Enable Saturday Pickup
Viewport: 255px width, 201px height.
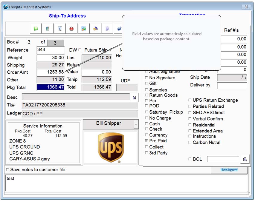pyautogui.click(x=147, y=112)
